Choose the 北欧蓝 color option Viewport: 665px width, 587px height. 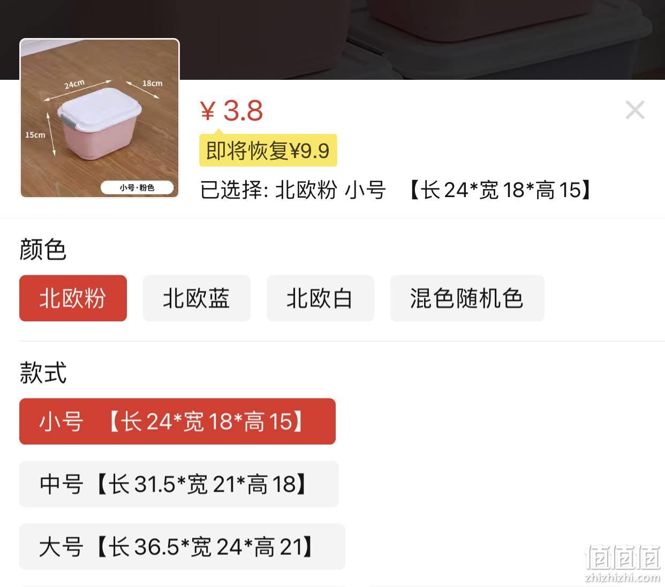[197, 298]
